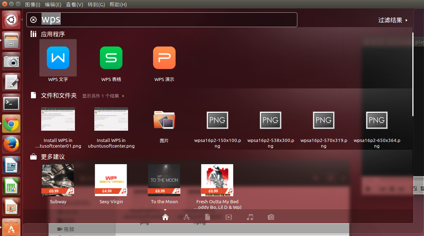Open the 图像(I) menu
This screenshot has height=236, width=424.
(x=32, y=5)
